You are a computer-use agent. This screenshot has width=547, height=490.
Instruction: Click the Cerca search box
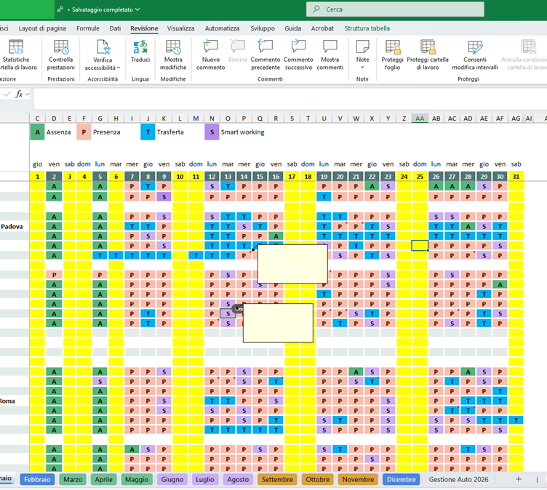(395, 9)
